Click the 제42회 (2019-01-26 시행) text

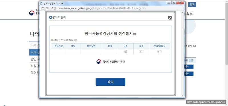(x=64, y=40)
